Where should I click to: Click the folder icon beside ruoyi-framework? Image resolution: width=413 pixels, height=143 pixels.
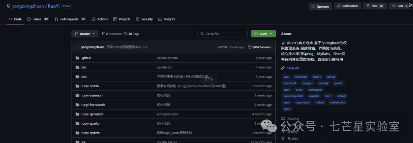tap(77, 104)
